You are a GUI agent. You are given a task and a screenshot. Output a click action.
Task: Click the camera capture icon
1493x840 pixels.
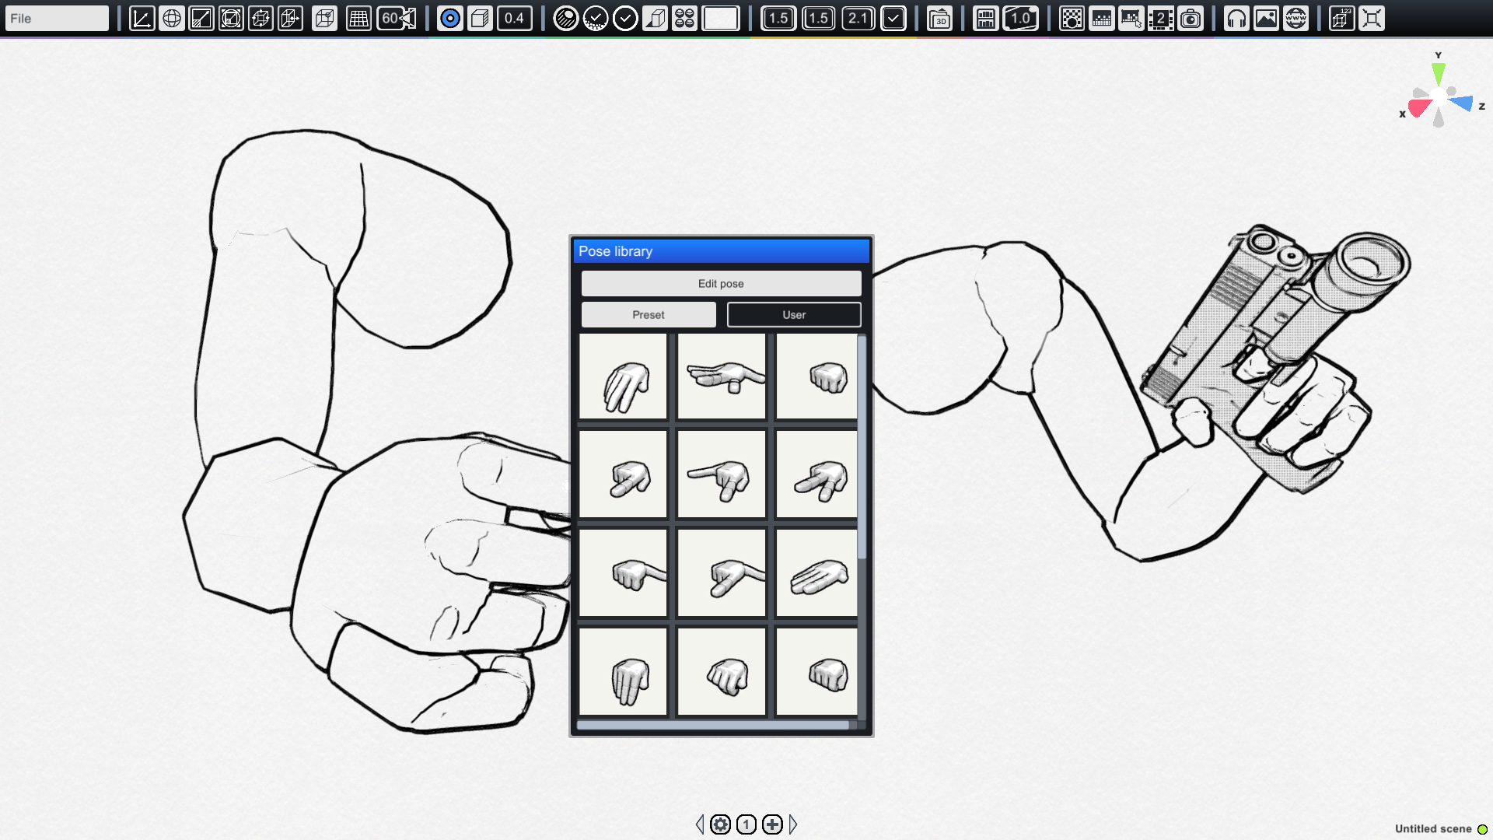(1191, 18)
